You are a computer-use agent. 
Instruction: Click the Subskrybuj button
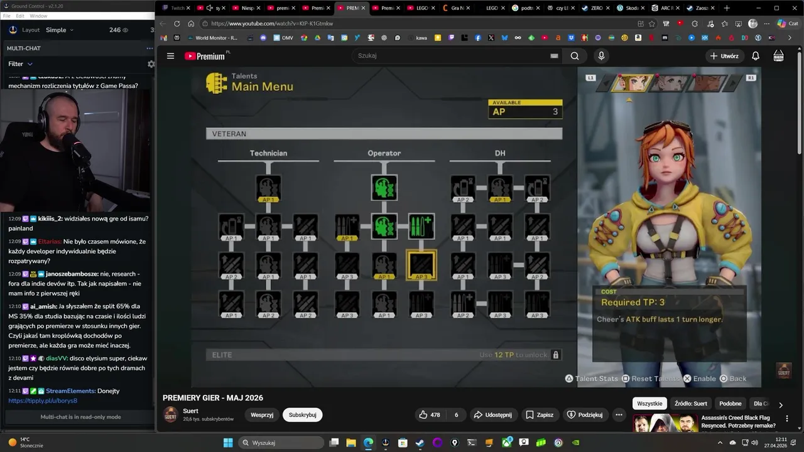(302, 415)
